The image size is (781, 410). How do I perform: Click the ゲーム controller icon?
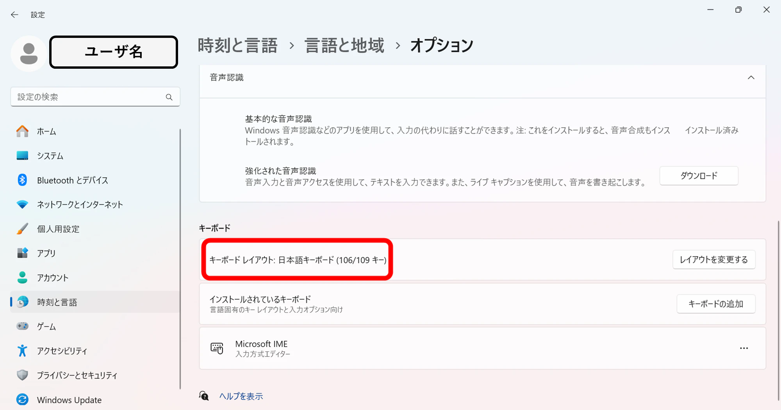coord(22,326)
